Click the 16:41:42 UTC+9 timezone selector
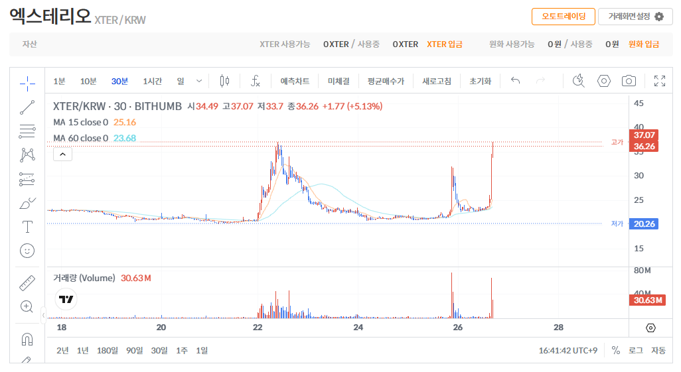Viewport: 681px width, 372px height. tap(567, 350)
